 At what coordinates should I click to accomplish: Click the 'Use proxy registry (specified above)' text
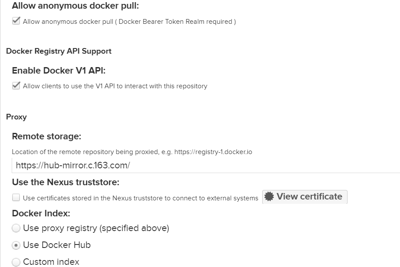pos(96,228)
